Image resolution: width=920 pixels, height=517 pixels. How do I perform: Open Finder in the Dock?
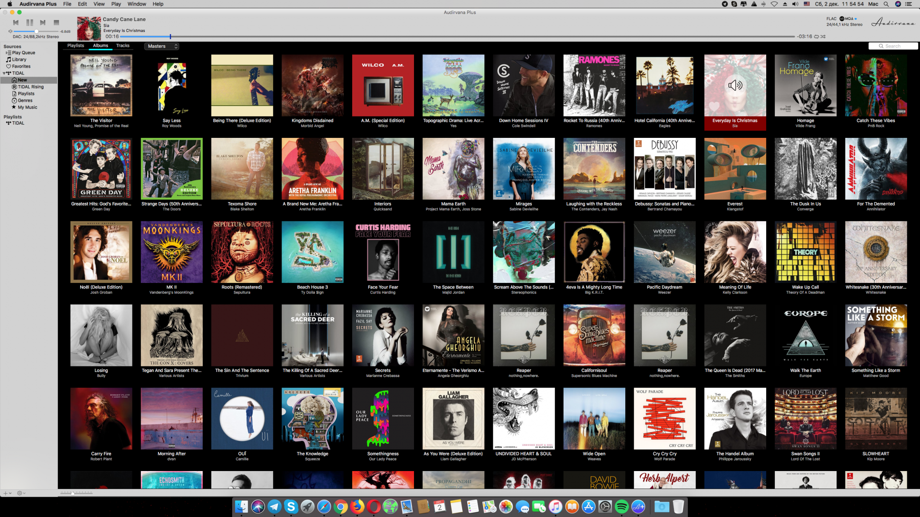[241, 506]
